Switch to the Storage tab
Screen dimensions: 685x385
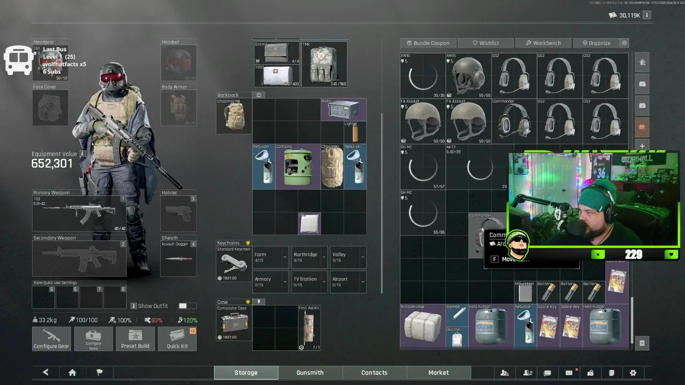click(246, 373)
